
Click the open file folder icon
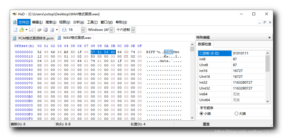(21, 30)
